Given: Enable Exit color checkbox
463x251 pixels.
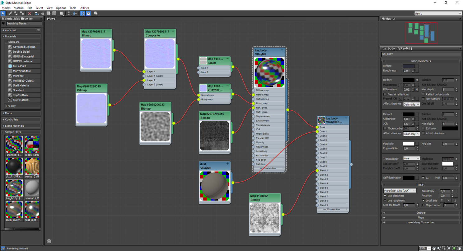Looking at the screenshot, I should point(423,128).
